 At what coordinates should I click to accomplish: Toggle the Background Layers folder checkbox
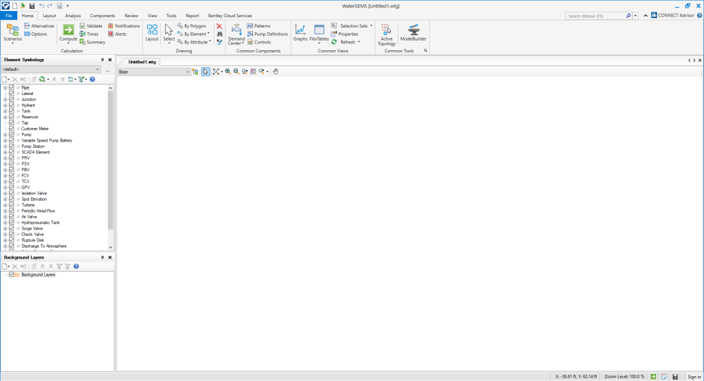coord(12,274)
